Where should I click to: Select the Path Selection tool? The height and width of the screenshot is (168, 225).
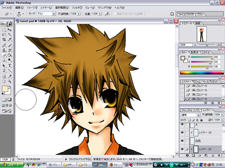click(4, 66)
